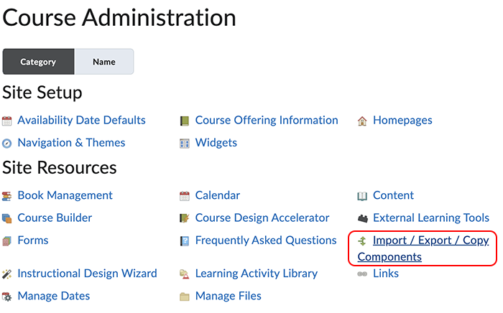Image resolution: width=503 pixels, height=313 pixels.
Task: Click the house icon next to Homepages
Action: click(362, 121)
